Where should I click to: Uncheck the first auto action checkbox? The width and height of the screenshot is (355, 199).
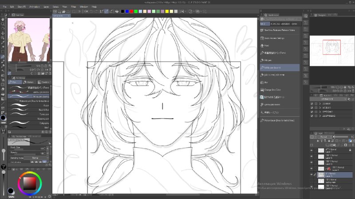point(312,103)
